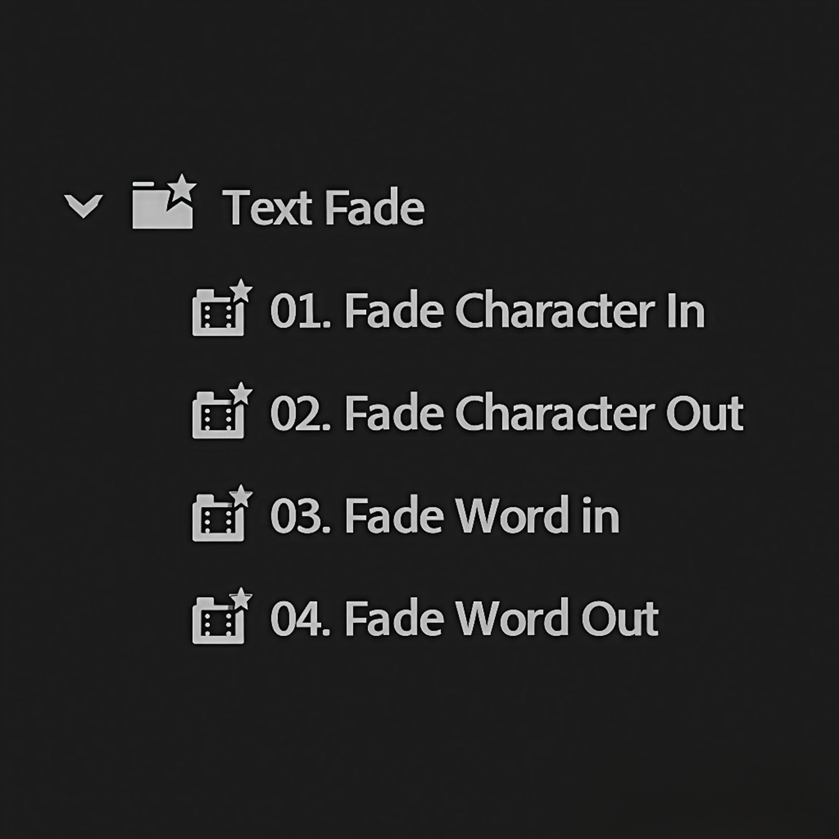Viewport: 839px width, 839px height.
Task: Click the preset badge beside Fade Character Out
Action: [x=223, y=413]
